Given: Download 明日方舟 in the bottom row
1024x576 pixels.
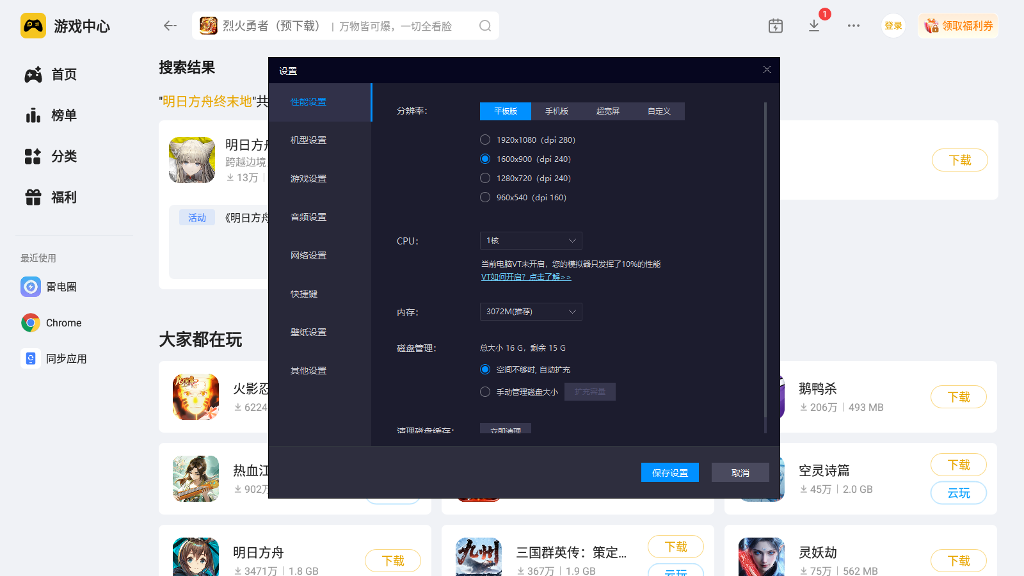Looking at the screenshot, I should [x=393, y=561].
